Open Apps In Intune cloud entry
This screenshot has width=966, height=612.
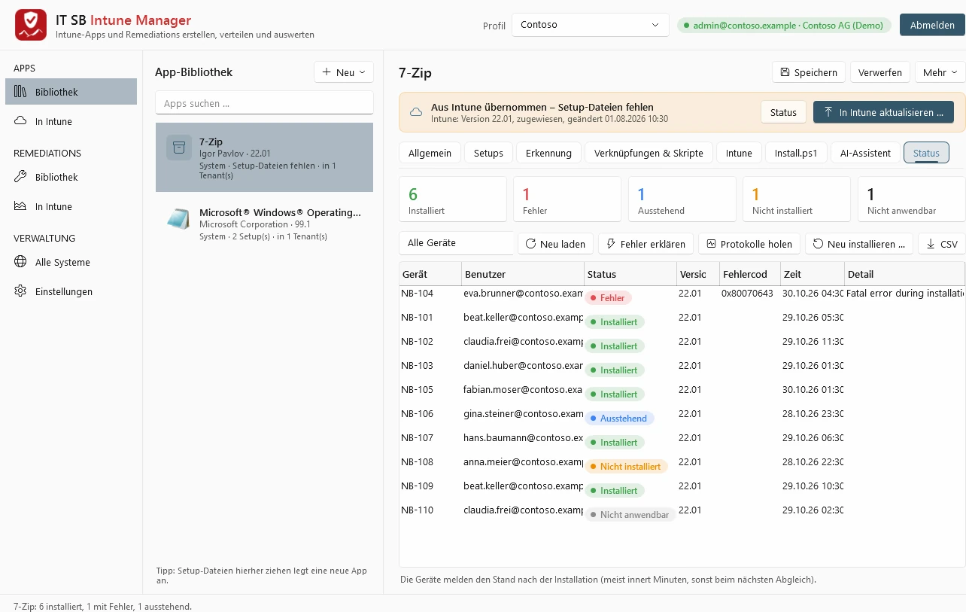pos(71,121)
